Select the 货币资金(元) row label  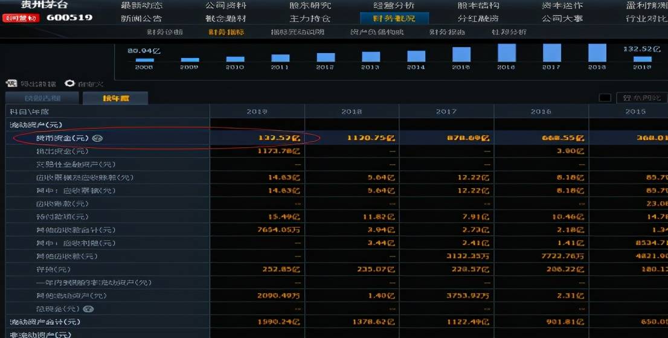63,138
